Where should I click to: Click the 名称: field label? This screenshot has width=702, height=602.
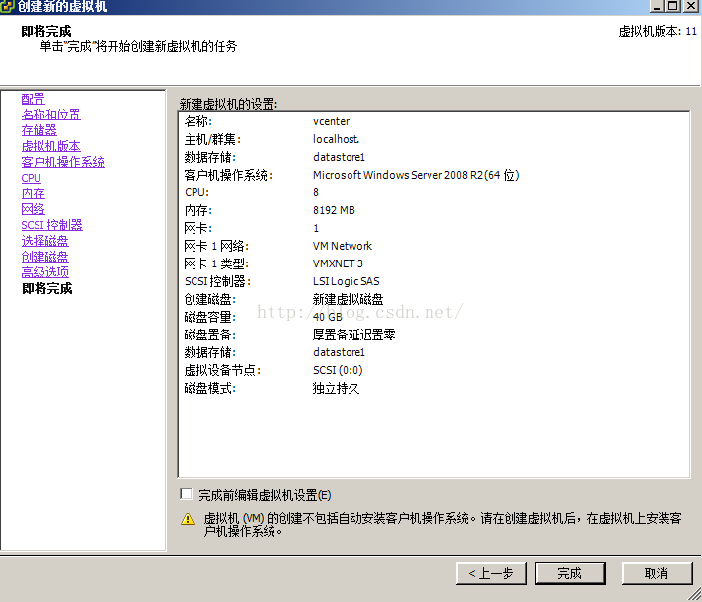click(x=198, y=121)
